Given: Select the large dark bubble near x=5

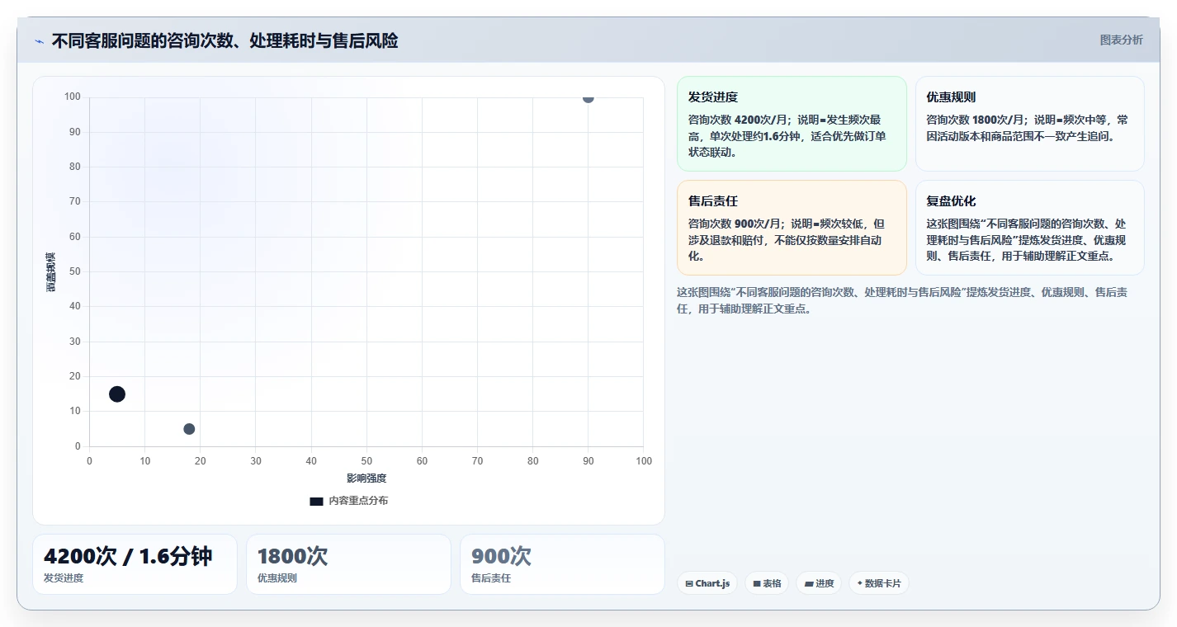Looking at the screenshot, I should [117, 394].
